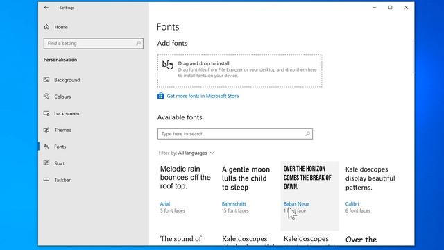This screenshot has height=250, width=444.
Task: Click the Background picture icon
Action: [x=46, y=80]
